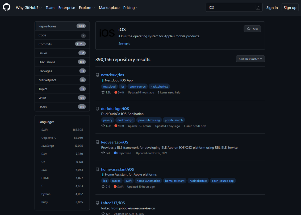This screenshot has height=215, width=301.
Task: Go to GitHub home via Octocat logo
Action: pyautogui.click(x=7, y=7)
